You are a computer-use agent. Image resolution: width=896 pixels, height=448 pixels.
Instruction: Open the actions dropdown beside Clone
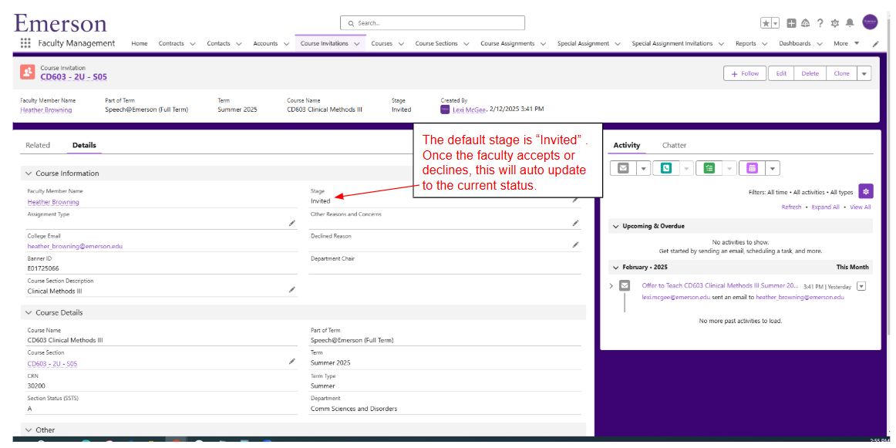pyautogui.click(x=864, y=73)
